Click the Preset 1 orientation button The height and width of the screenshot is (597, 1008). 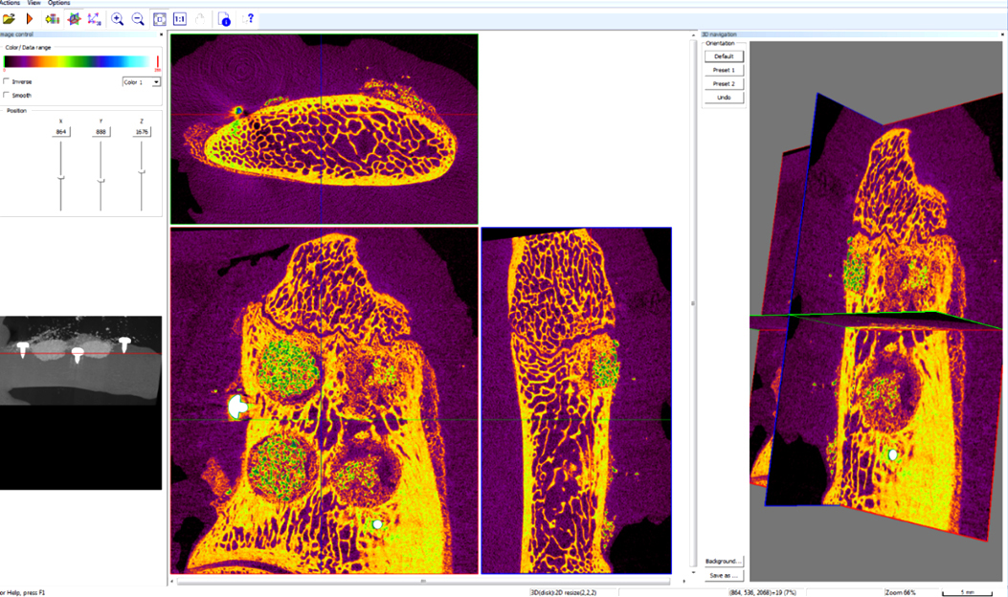723,70
